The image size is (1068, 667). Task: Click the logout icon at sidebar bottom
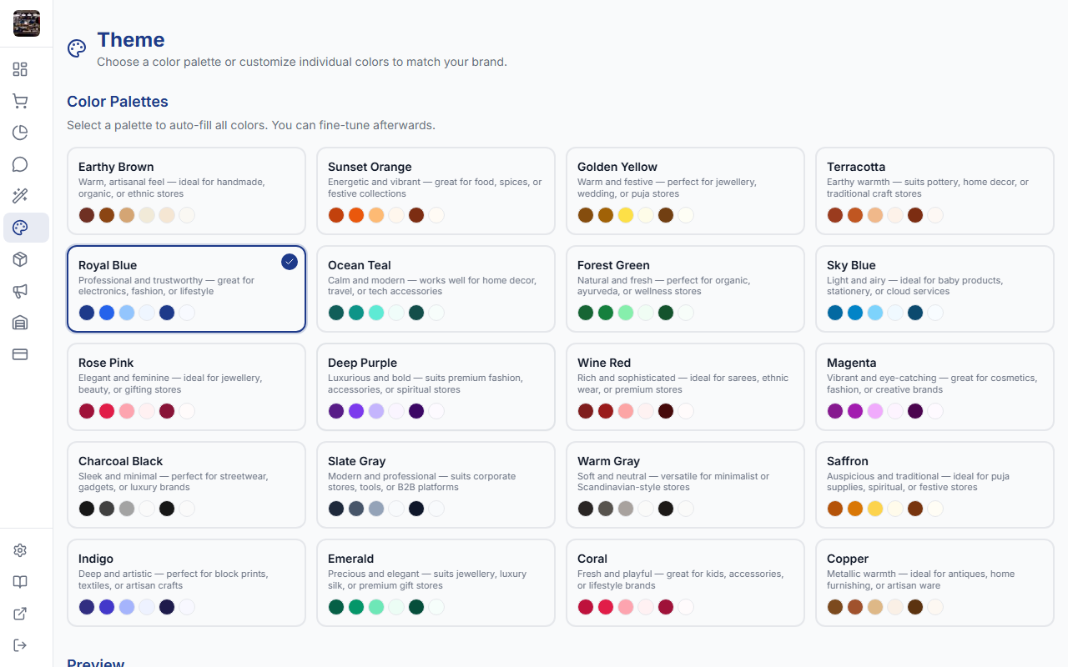pos(20,645)
